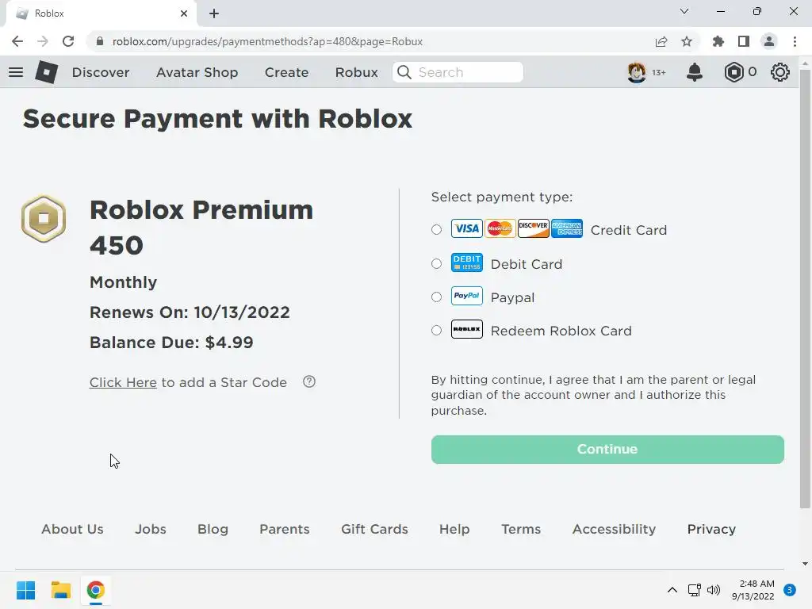The height and width of the screenshot is (609, 812).
Task: Open taskbar clock and date
Action: pos(753,590)
